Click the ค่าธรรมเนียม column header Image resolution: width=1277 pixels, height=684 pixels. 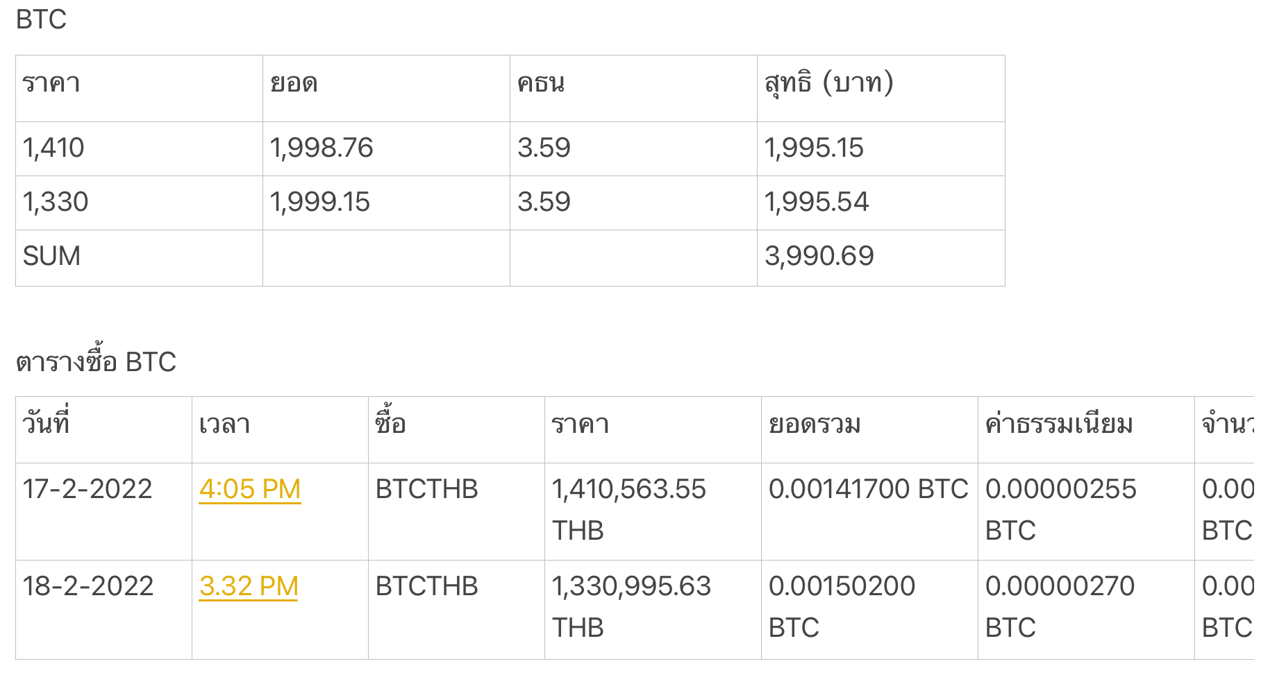[x=1086, y=429]
